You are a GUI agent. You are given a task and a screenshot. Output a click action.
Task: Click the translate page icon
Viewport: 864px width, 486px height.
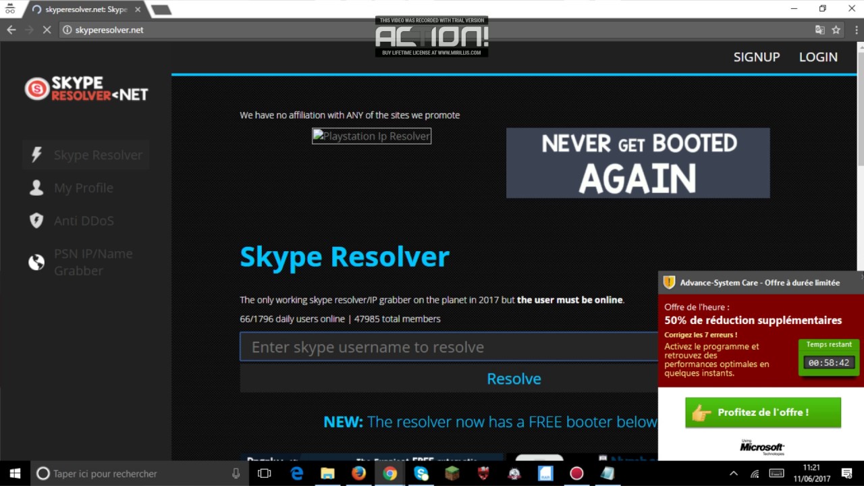pyautogui.click(x=819, y=30)
